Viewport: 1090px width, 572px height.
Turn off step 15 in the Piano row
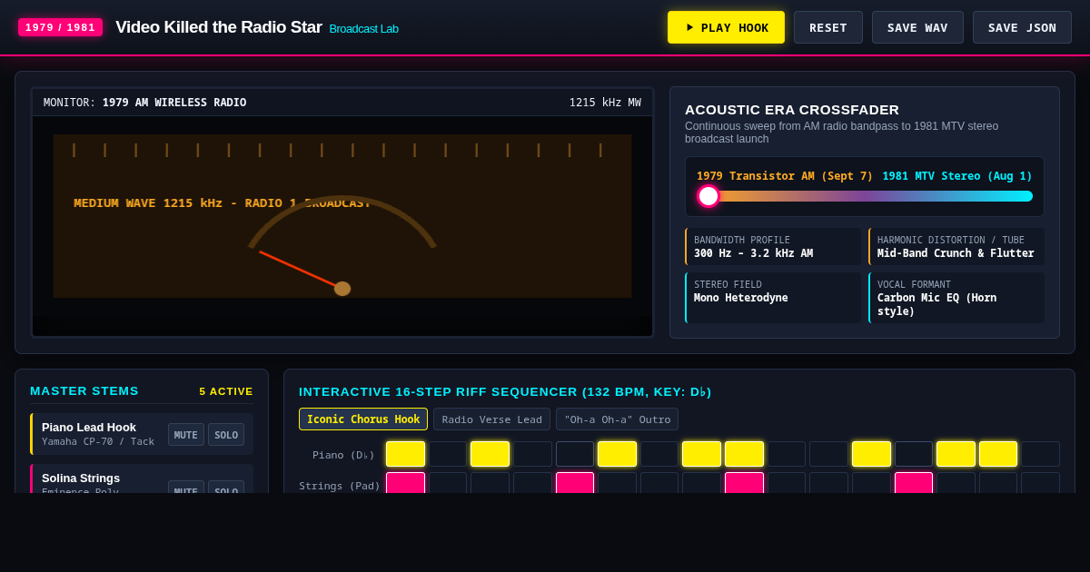point(998,454)
